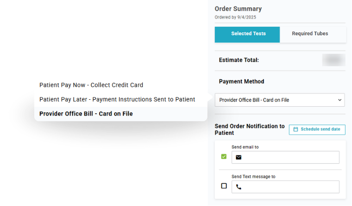Pick Provider Office Bill - Card on File option

[x=86, y=114]
